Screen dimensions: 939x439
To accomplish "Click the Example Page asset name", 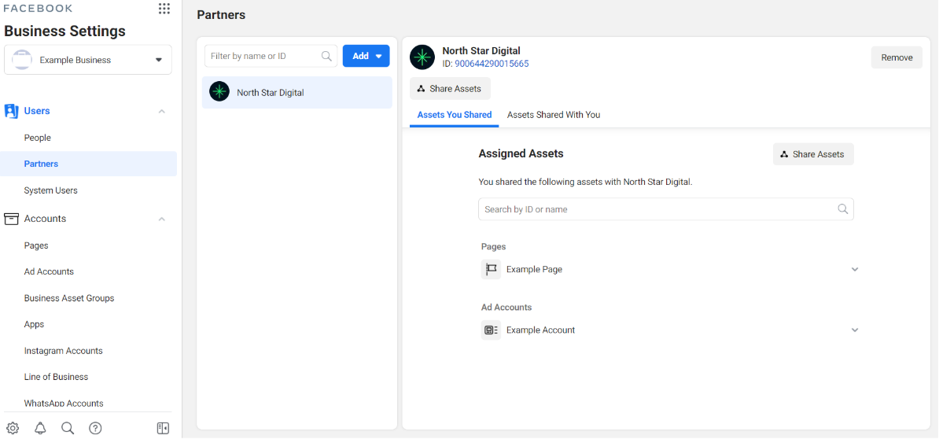I will pos(534,270).
